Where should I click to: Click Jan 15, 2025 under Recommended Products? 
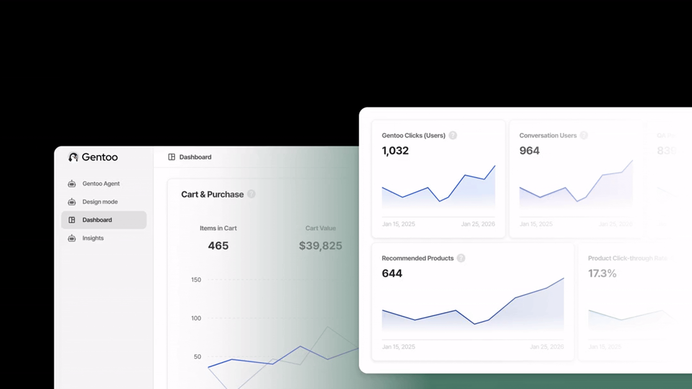(398, 347)
